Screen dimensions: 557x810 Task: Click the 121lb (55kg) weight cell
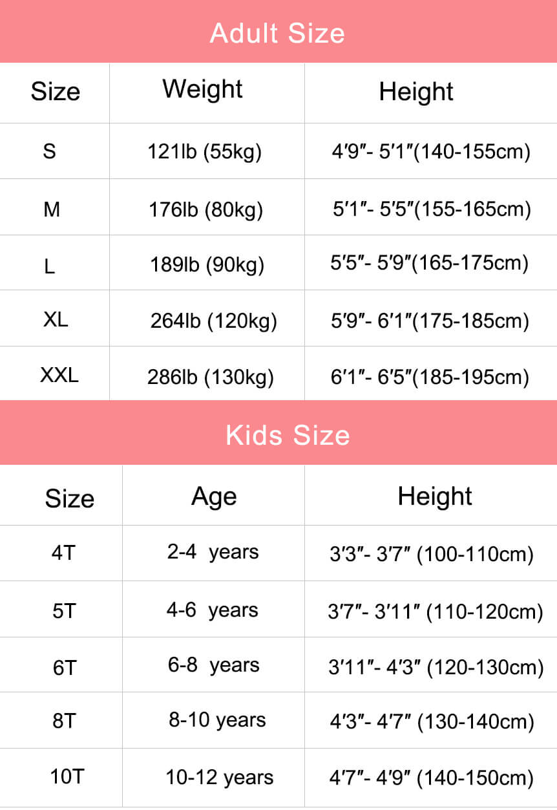click(204, 152)
